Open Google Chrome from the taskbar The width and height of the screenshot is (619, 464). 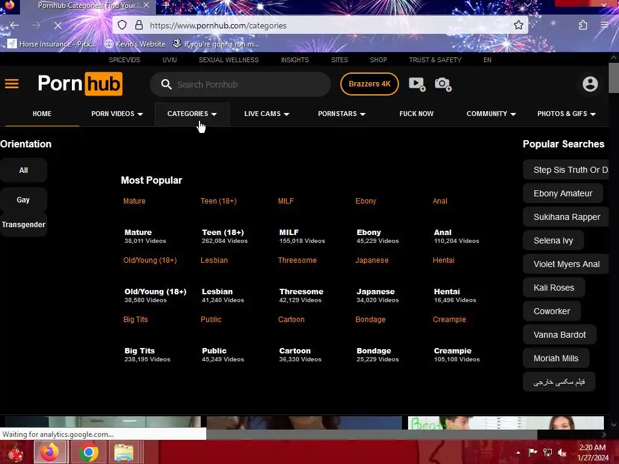[x=89, y=452]
